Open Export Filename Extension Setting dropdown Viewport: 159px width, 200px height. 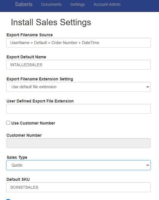click(78, 87)
